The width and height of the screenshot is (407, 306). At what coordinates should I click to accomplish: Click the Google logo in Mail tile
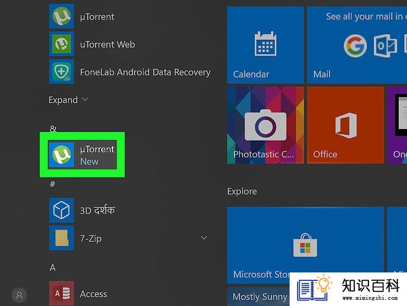pos(355,46)
